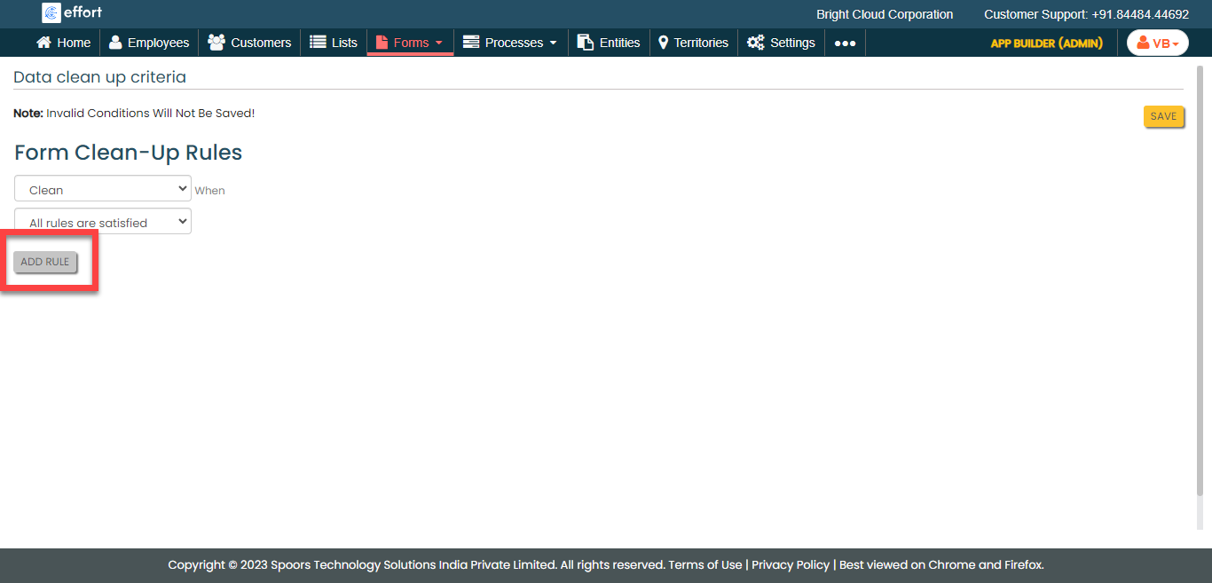This screenshot has width=1212, height=583.
Task: Open the Privacy Policy link
Action: pos(790,564)
